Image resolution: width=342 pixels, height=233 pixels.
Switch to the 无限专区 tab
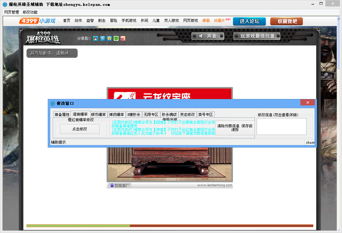pyautogui.click(x=151, y=114)
